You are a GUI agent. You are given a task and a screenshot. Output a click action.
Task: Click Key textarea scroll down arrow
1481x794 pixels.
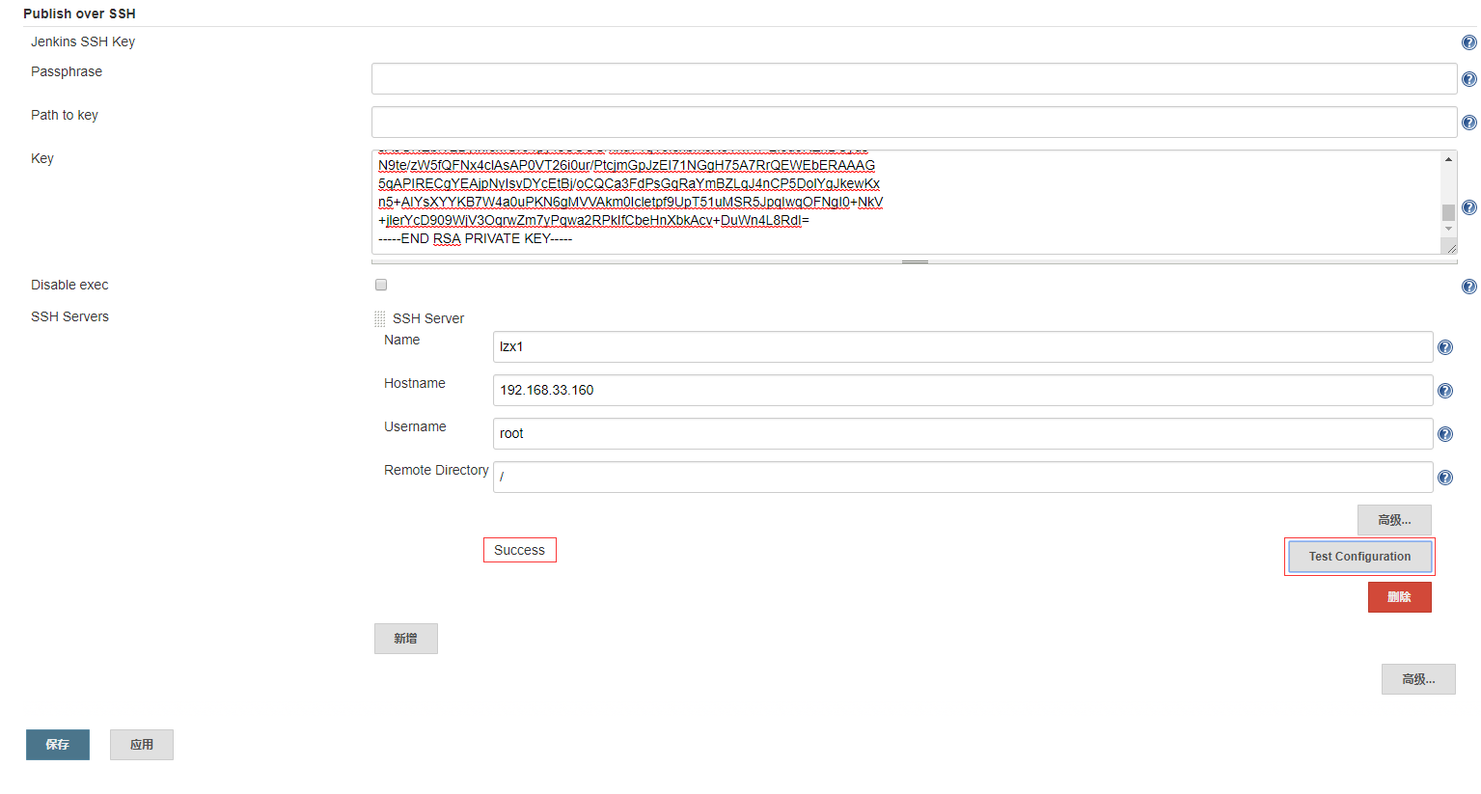click(1448, 229)
